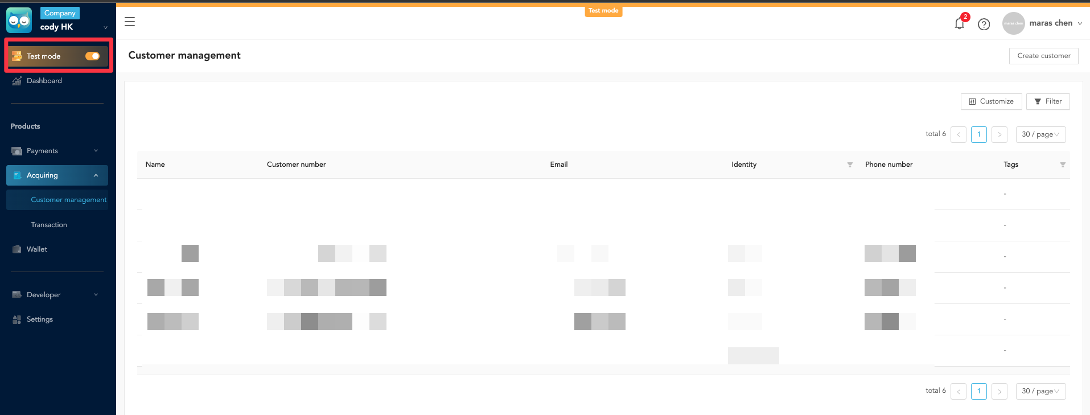Open the maras chen account dropdown arrow
1090x415 pixels.
tap(1080, 23)
